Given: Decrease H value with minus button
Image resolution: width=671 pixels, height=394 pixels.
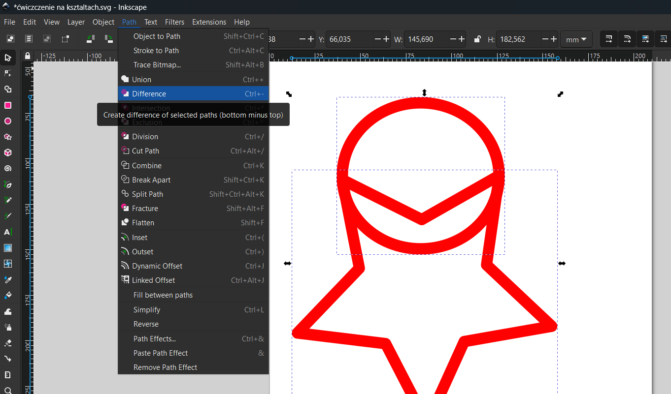Looking at the screenshot, I should [545, 39].
